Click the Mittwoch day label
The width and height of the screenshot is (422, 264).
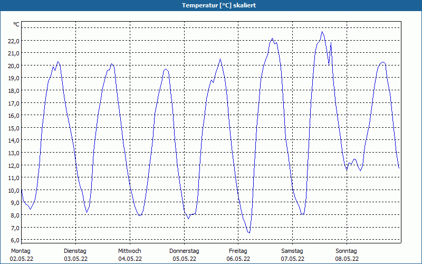point(129,251)
